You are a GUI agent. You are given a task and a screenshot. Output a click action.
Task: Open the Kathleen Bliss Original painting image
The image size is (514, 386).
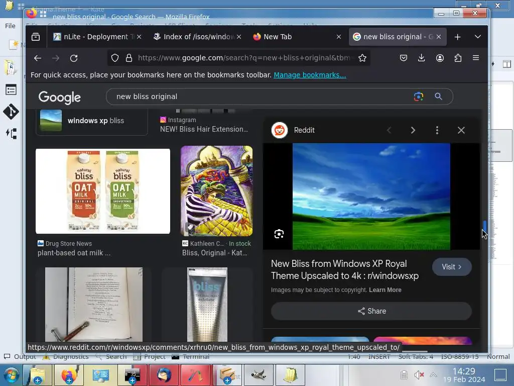point(217,191)
